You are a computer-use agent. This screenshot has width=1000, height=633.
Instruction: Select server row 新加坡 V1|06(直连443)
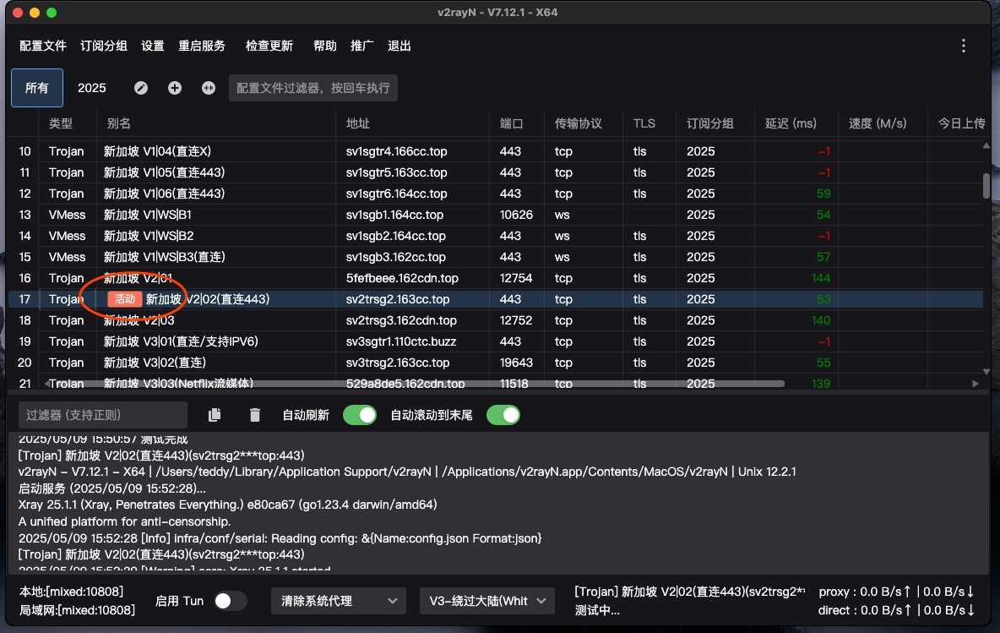coord(495,194)
